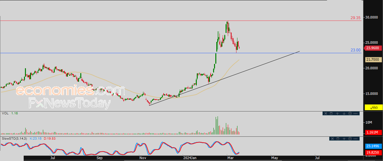Image resolution: width=383 pixels, height=161 pixels.
Task: Click the D:19.83 stochastic value
Action: coord(50,139)
